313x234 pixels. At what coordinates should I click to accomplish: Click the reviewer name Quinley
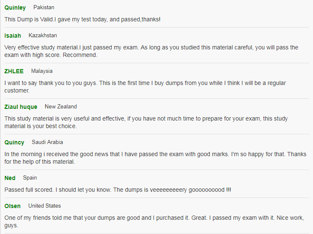point(15,8)
